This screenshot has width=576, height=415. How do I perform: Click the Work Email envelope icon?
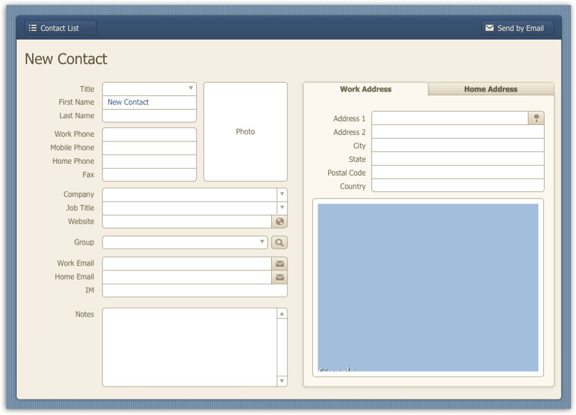pos(279,263)
